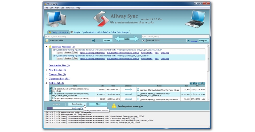Click 'Review the file' in second warning
The image size is (255, 132).
147,59
